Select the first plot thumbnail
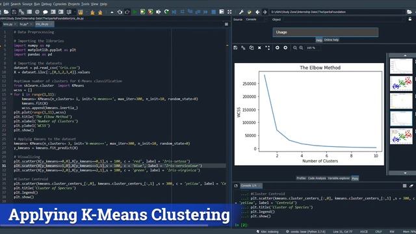 point(401,66)
